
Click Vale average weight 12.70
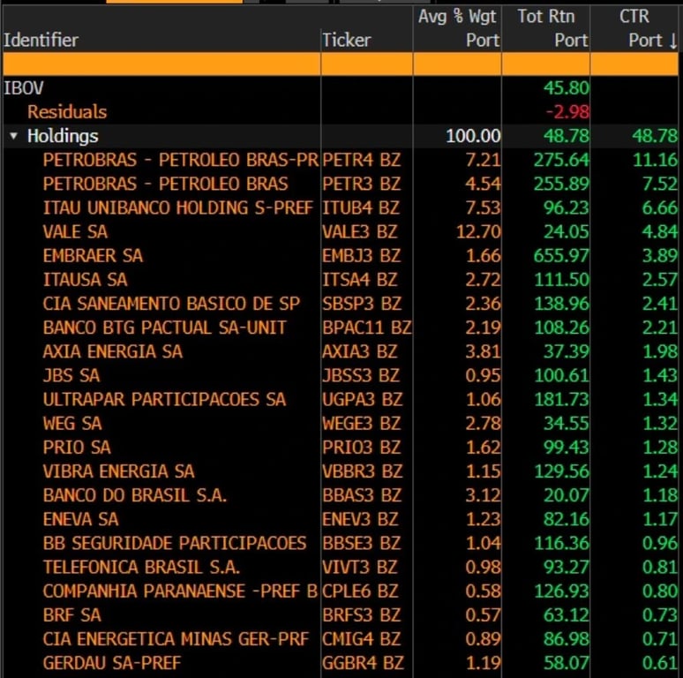pyautogui.click(x=478, y=232)
